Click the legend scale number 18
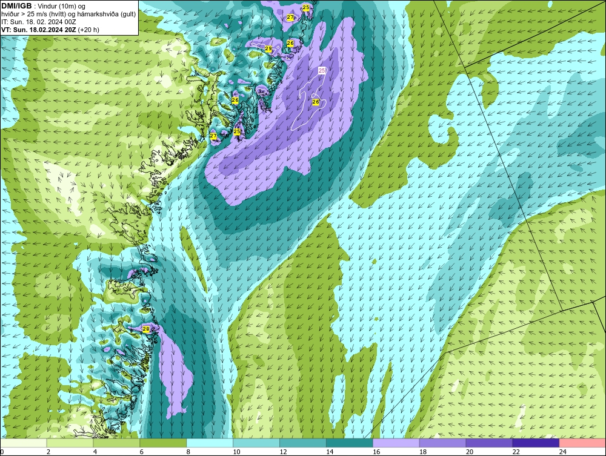Viewport: 606px width, 456px height. tap(423, 452)
